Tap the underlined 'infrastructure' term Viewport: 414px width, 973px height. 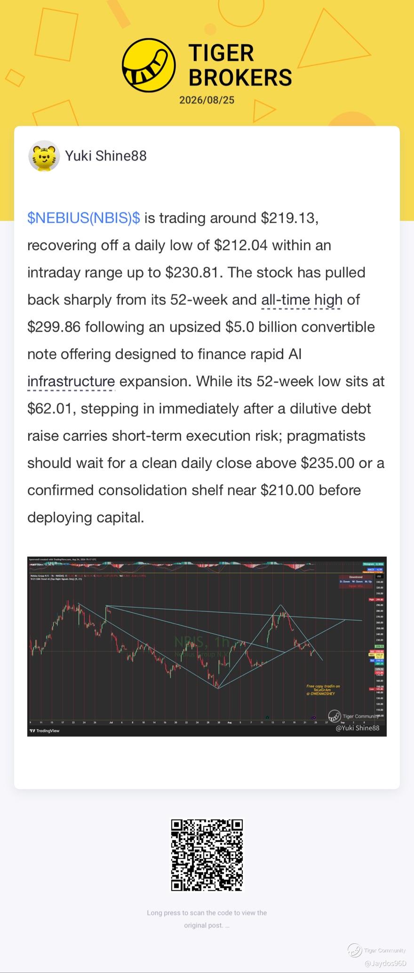pos(71,381)
